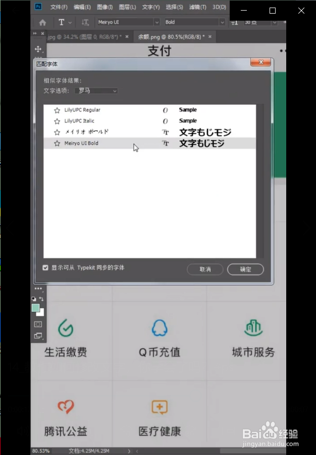The image size is (316, 455).
Task: Swap foreground and background colors
Action: pyautogui.click(x=41, y=299)
